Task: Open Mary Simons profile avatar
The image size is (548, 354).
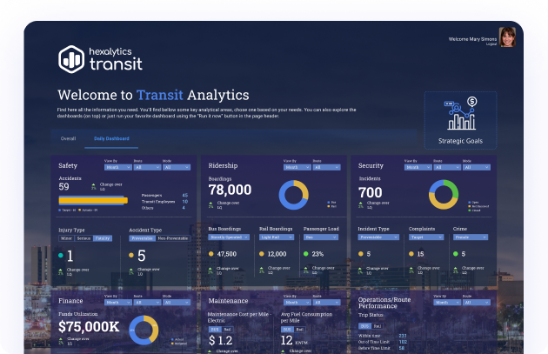Action: [507, 37]
